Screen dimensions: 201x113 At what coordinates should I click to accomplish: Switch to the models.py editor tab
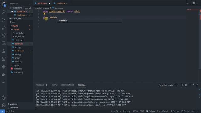(x=62, y=3)
